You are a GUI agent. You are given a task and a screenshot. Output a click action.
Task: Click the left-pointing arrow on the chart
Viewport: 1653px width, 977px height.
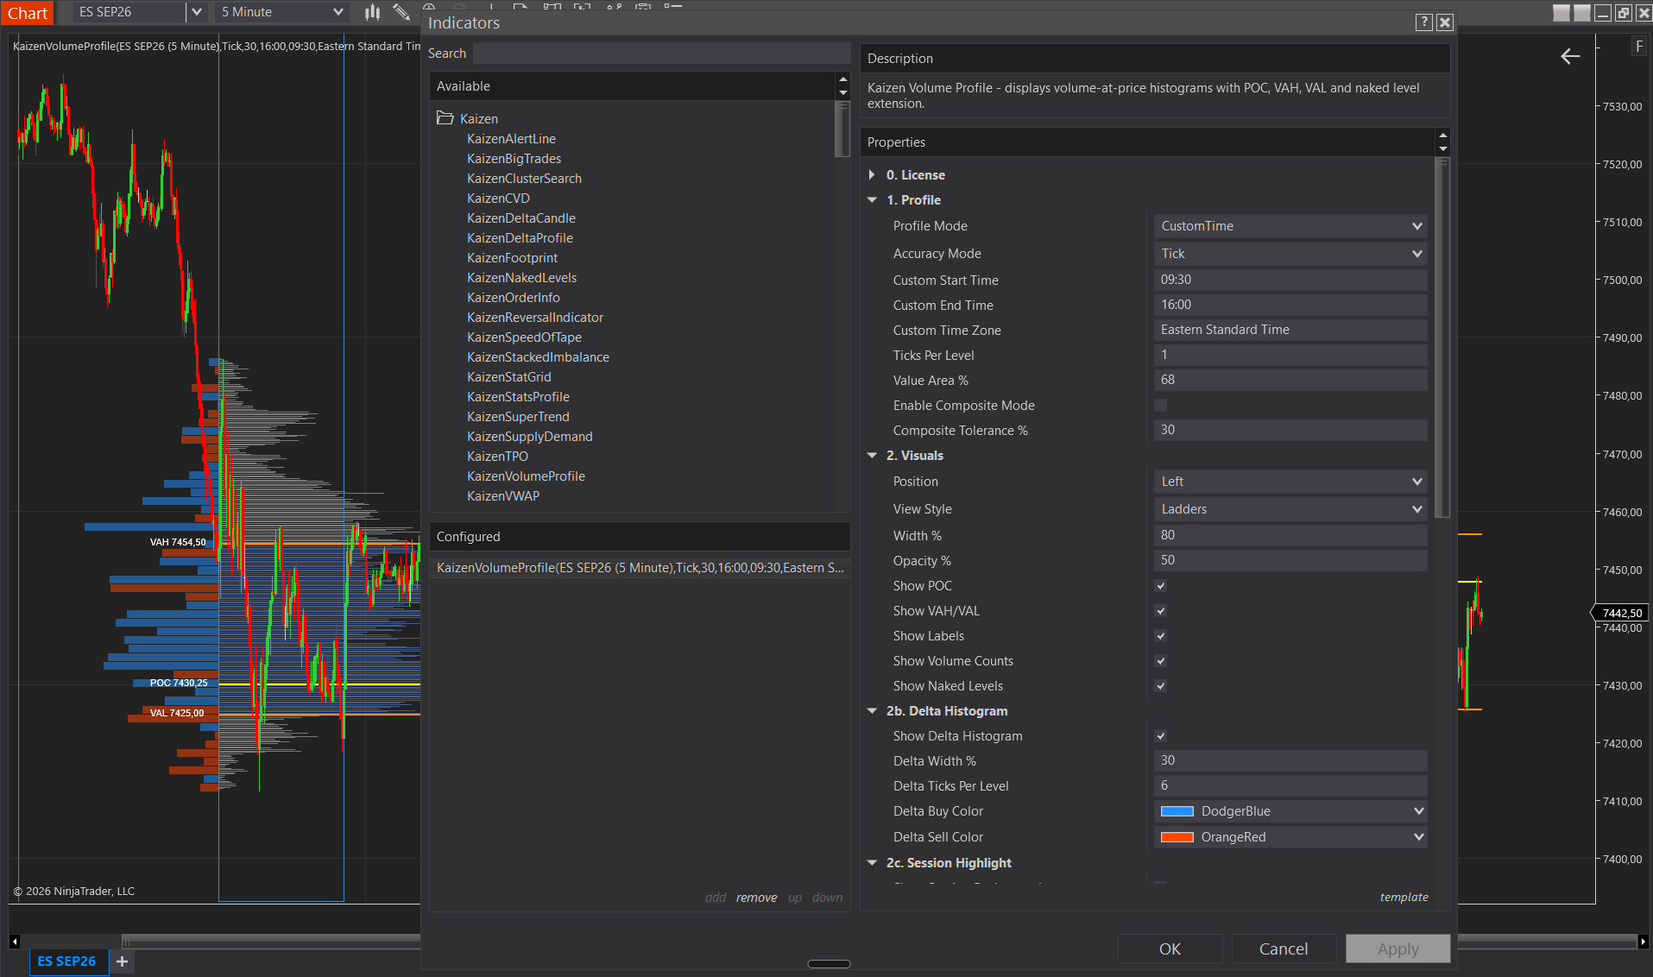[x=1570, y=57]
